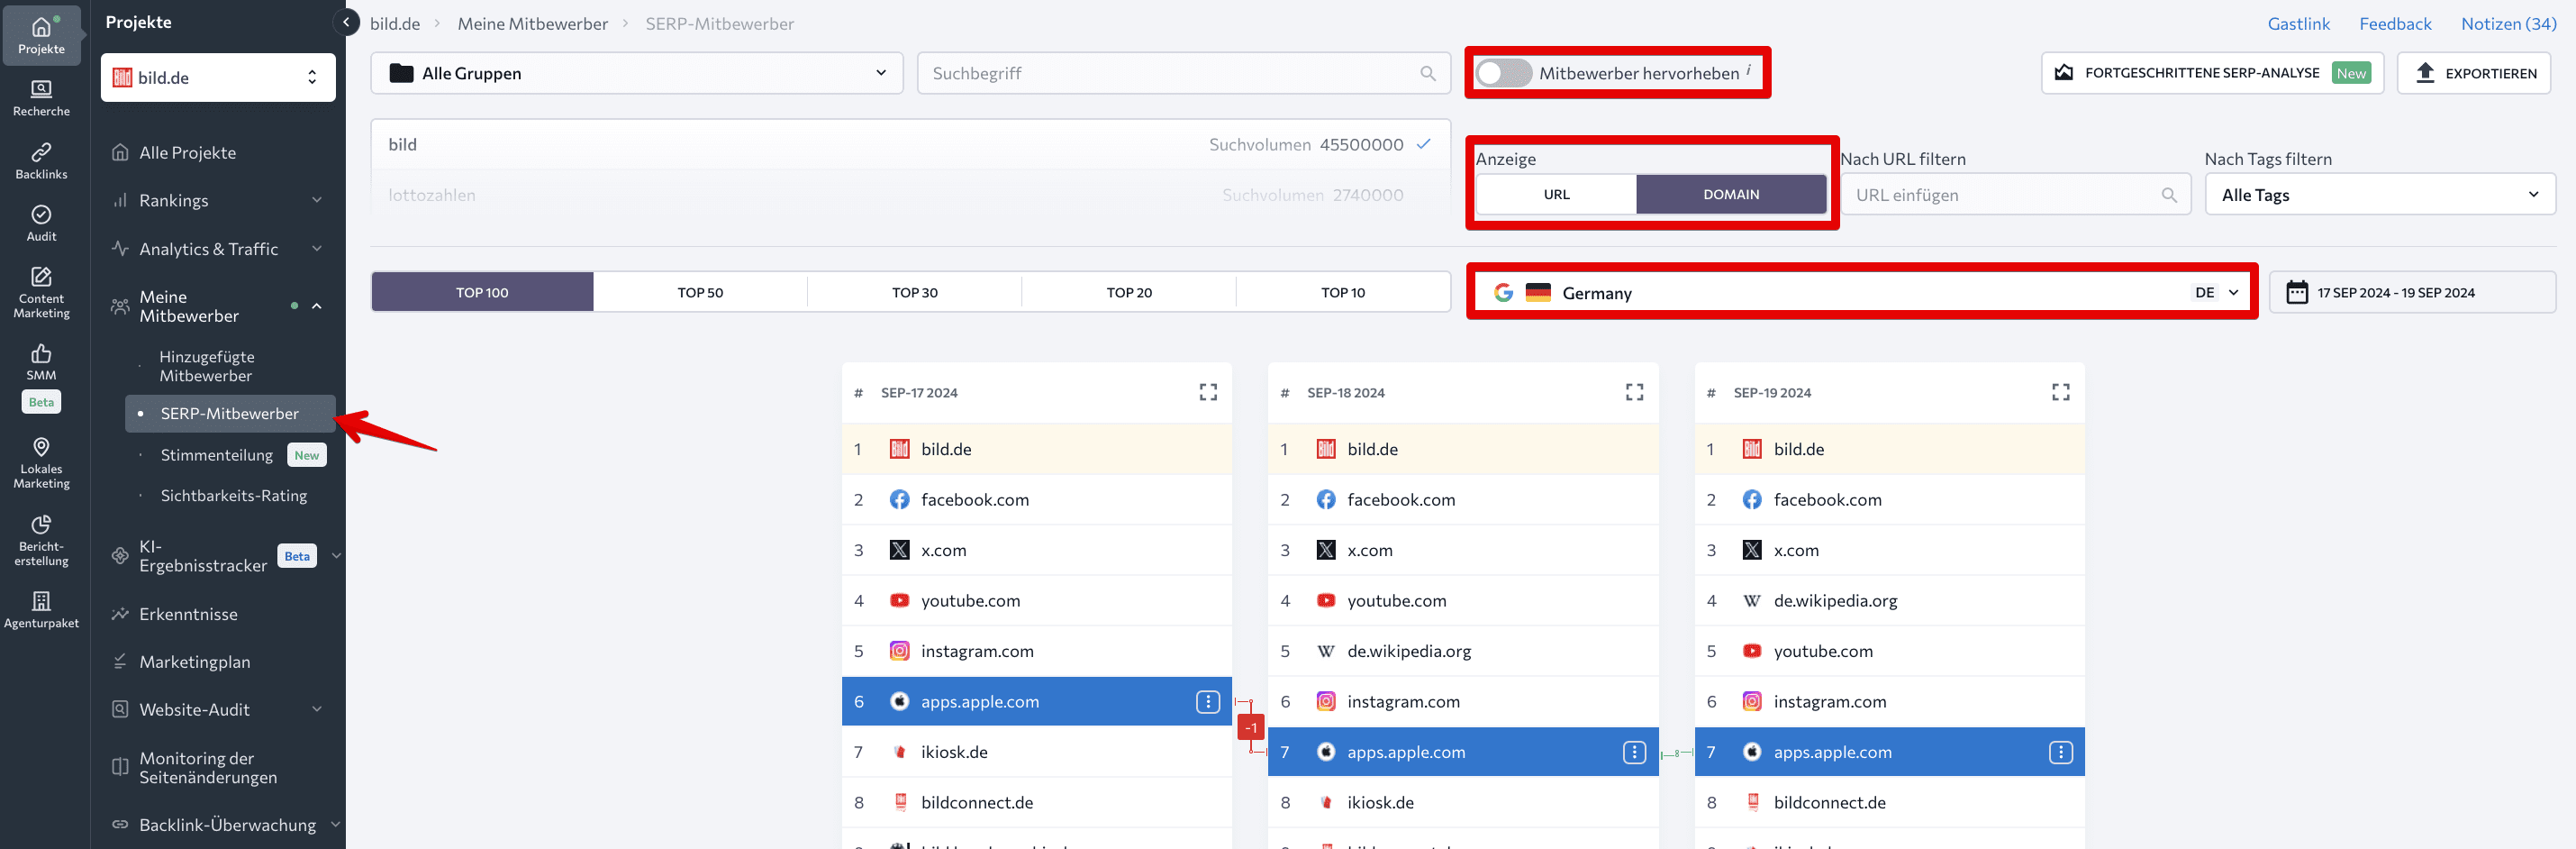Switch to TOP 10 tab
Screen dimensions: 2576x849
(1343, 292)
